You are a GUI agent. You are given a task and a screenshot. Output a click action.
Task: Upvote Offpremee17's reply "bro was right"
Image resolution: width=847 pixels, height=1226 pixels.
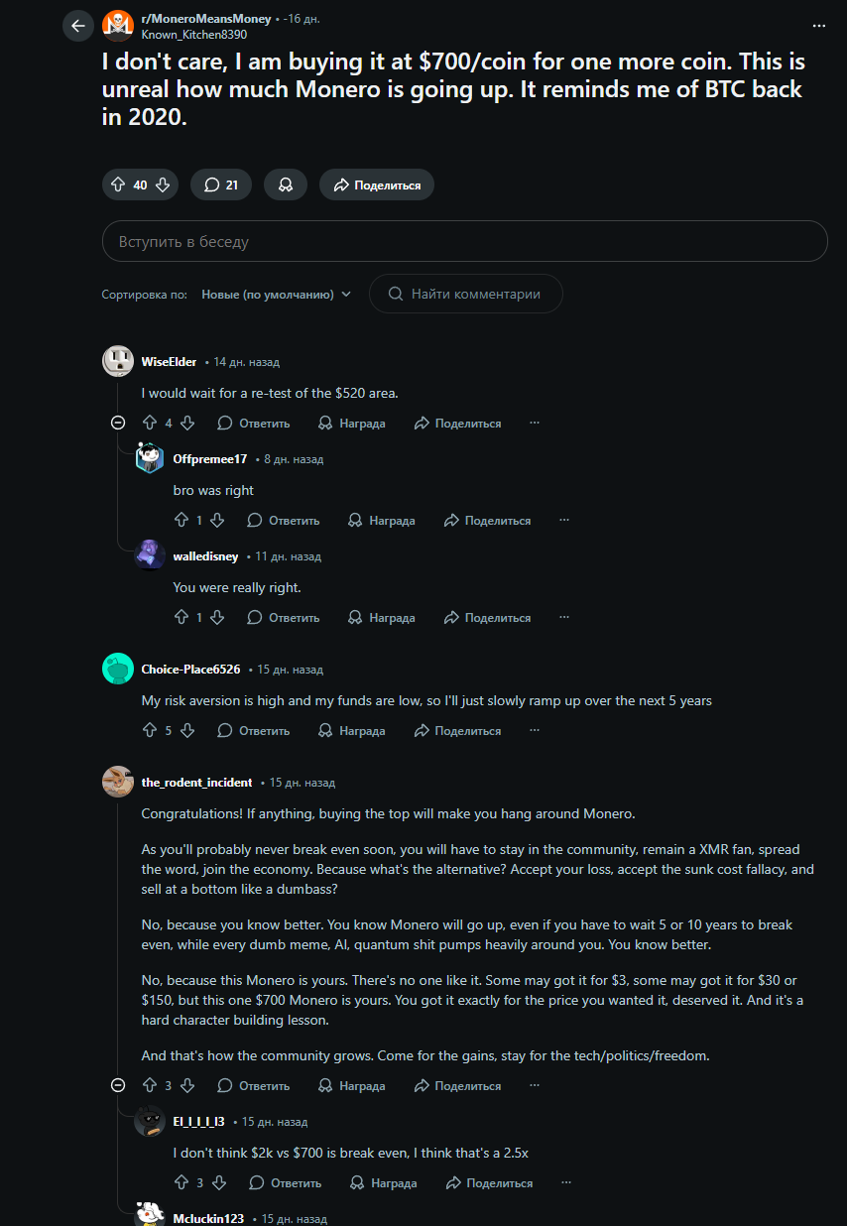pyautogui.click(x=181, y=521)
